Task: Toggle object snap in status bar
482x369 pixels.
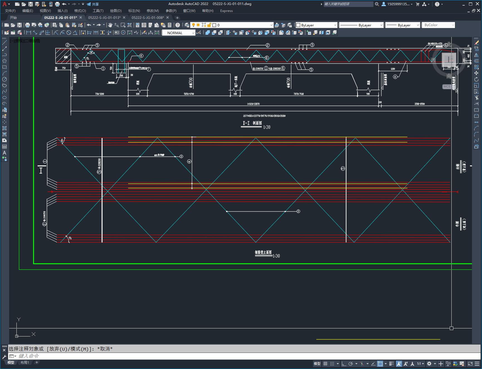Action: [380, 364]
